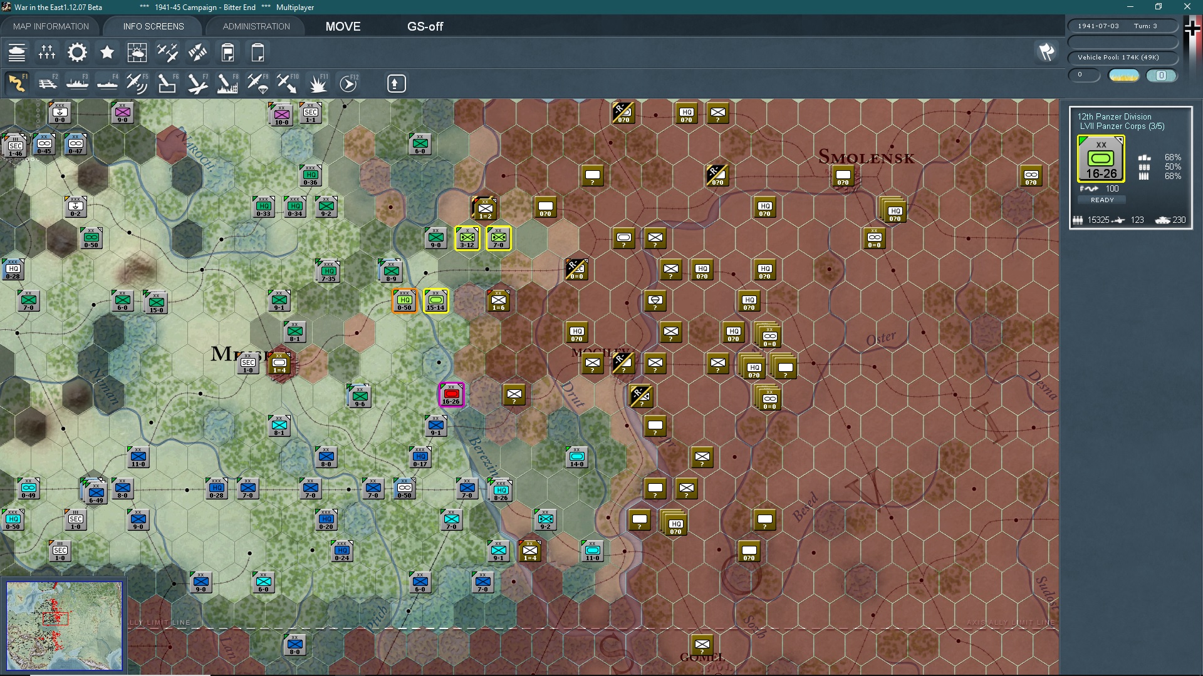Image resolution: width=1203 pixels, height=676 pixels.
Task: Open the INFO SCREENS tab
Action: (x=154, y=26)
